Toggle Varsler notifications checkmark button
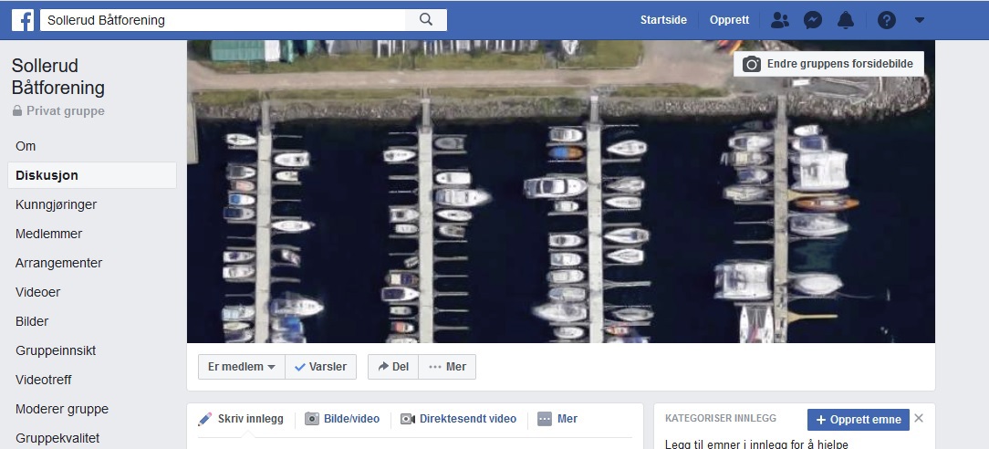Image resolution: width=989 pixels, height=449 pixels. point(320,367)
